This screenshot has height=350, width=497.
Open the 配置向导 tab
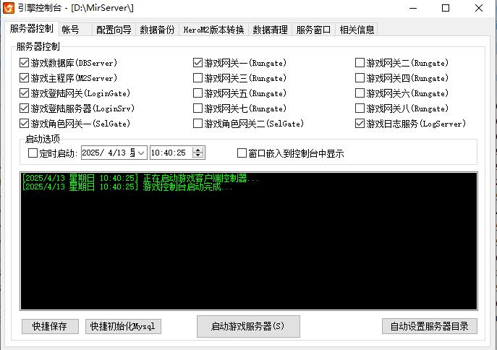pyautogui.click(x=114, y=30)
